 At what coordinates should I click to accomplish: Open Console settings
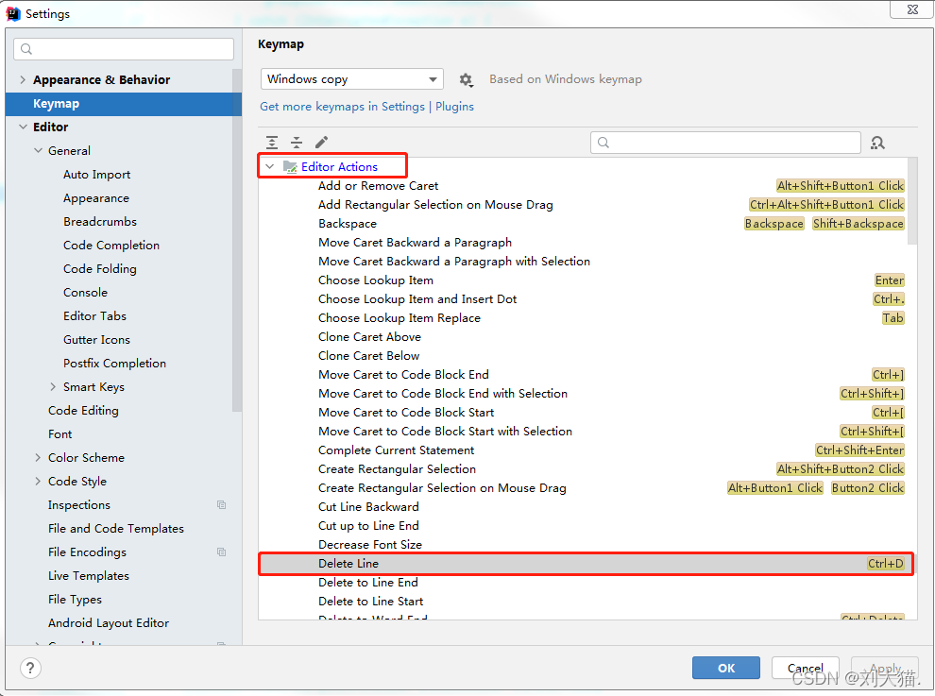[x=85, y=293]
